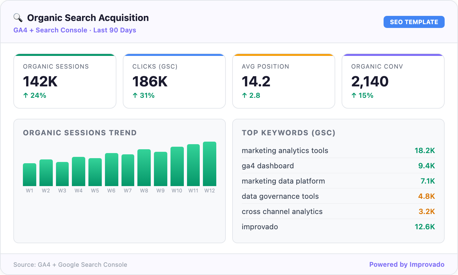This screenshot has width=458, height=275.
Task: Click the ga4 dashboard keyword entry
Action: [268, 166]
